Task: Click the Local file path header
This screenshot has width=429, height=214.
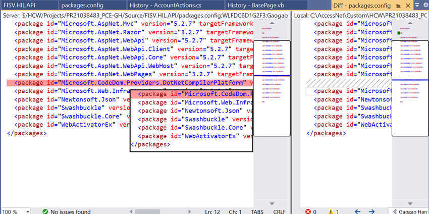Action: [x=361, y=16]
